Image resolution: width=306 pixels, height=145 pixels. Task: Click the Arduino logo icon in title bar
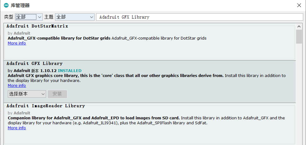point(6,5)
